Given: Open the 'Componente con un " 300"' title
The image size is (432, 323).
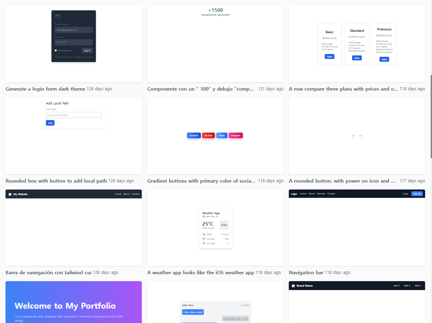Looking at the screenshot, I should [201, 89].
